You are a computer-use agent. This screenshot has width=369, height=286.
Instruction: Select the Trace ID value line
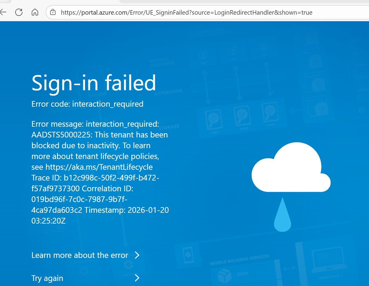point(95,178)
